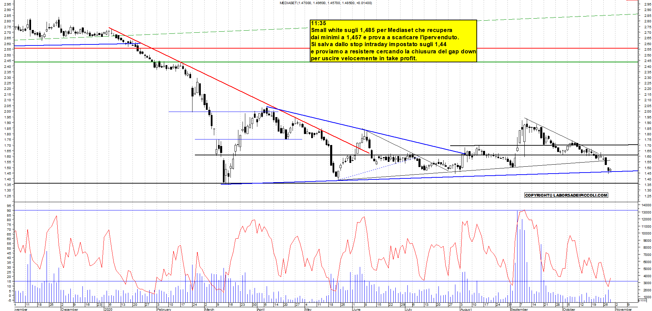Click the 11000 value on the volume scale
This screenshot has width=652, height=311.
pos(646,227)
